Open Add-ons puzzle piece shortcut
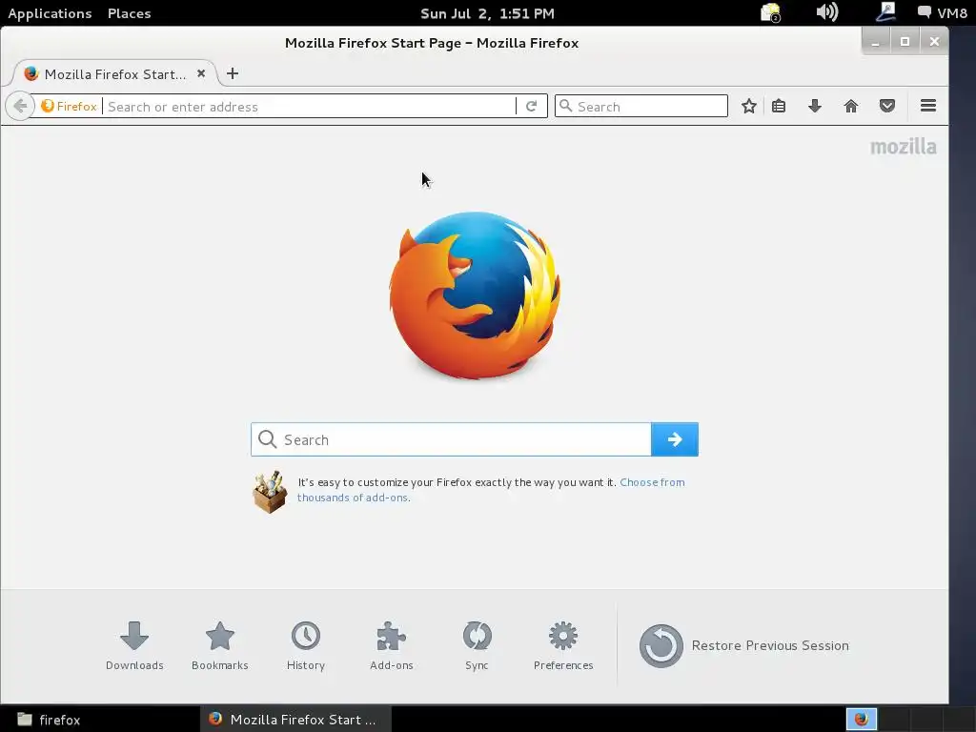This screenshot has width=976, height=732. (x=392, y=646)
